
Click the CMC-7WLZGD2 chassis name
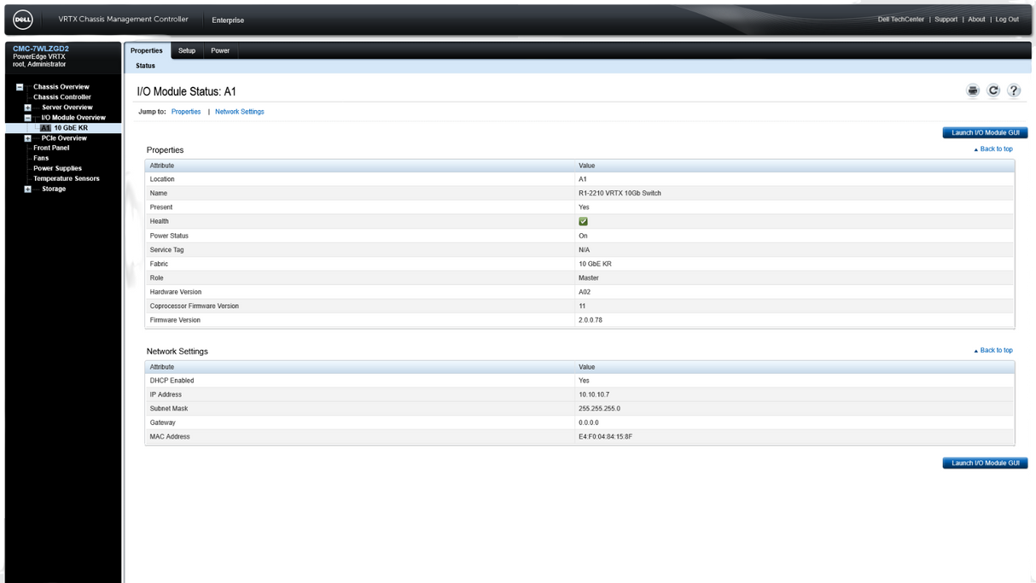(x=41, y=49)
